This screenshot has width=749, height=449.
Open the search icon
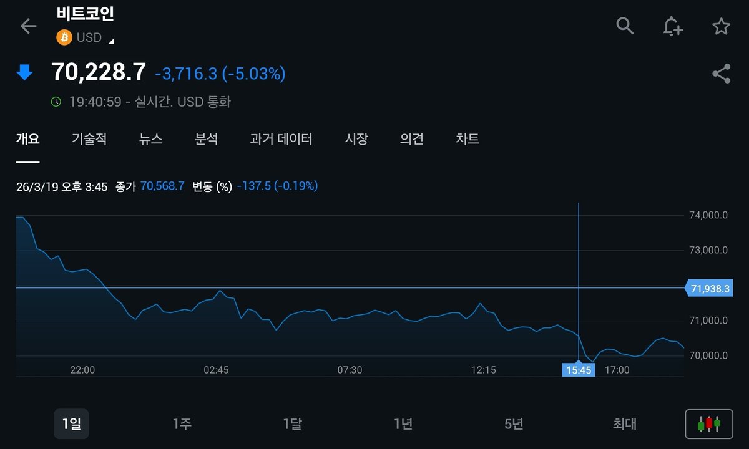[624, 26]
